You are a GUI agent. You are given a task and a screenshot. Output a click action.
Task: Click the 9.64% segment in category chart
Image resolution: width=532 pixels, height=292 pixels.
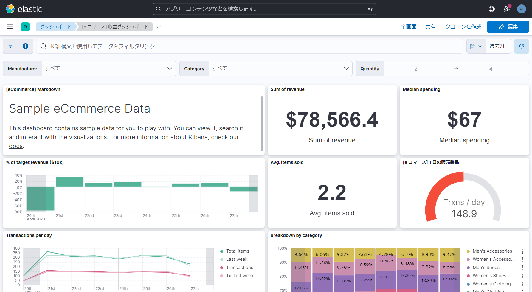(x=301, y=255)
